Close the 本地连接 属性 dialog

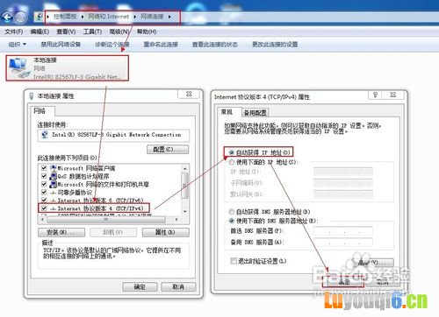(x=189, y=94)
